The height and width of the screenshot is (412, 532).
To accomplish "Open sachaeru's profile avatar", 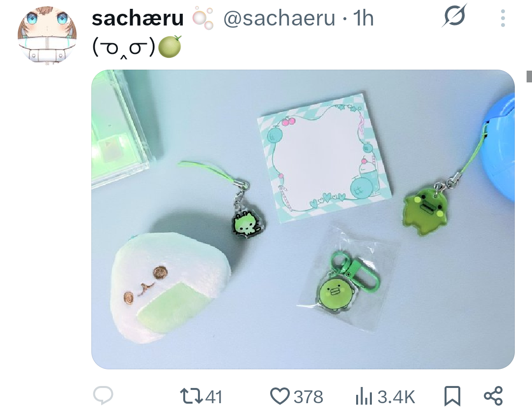I will [x=47, y=35].
